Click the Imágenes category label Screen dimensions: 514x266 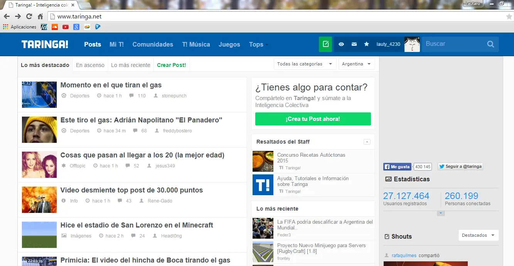81,236
